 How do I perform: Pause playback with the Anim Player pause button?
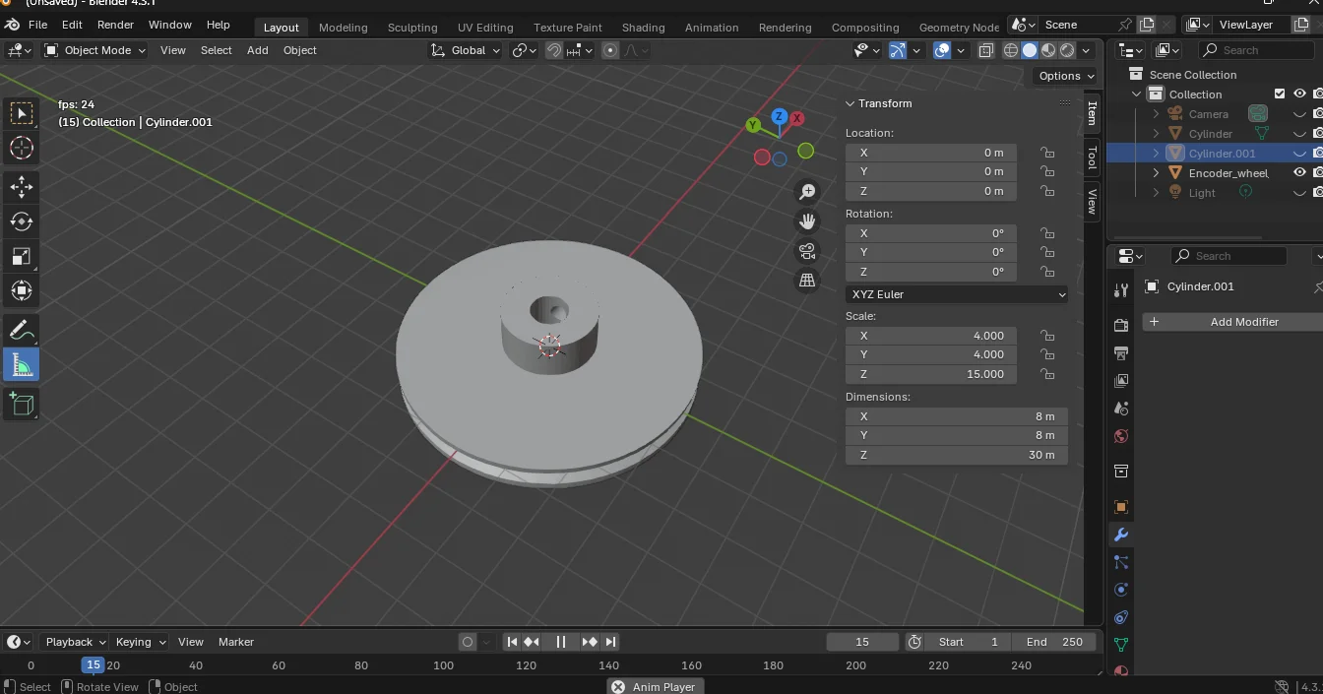point(560,641)
